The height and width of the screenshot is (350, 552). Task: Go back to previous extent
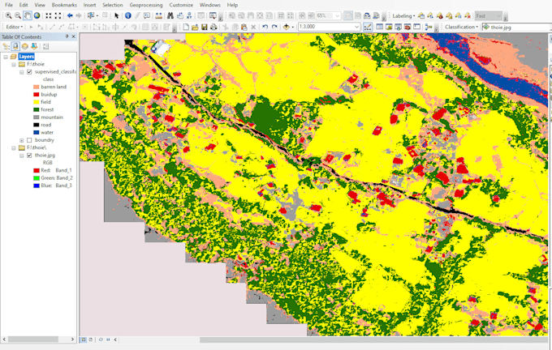click(x=70, y=15)
